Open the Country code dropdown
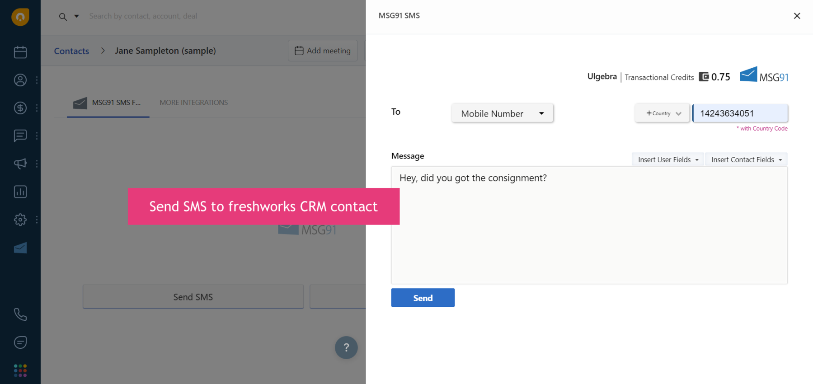 click(663, 113)
